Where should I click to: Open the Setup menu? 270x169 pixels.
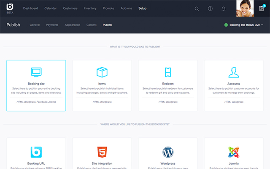[x=143, y=8]
